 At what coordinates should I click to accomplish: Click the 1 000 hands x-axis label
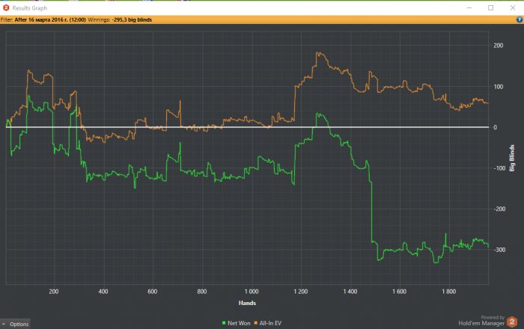[x=252, y=292]
